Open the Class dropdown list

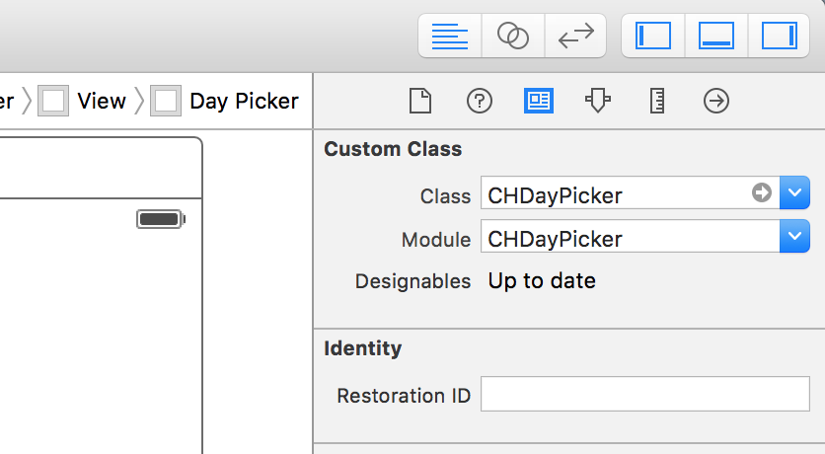click(794, 192)
